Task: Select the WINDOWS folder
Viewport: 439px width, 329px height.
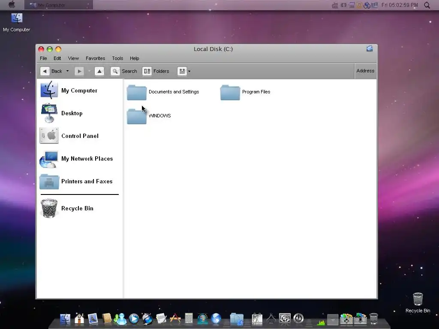Action: click(x=149, y=116)
